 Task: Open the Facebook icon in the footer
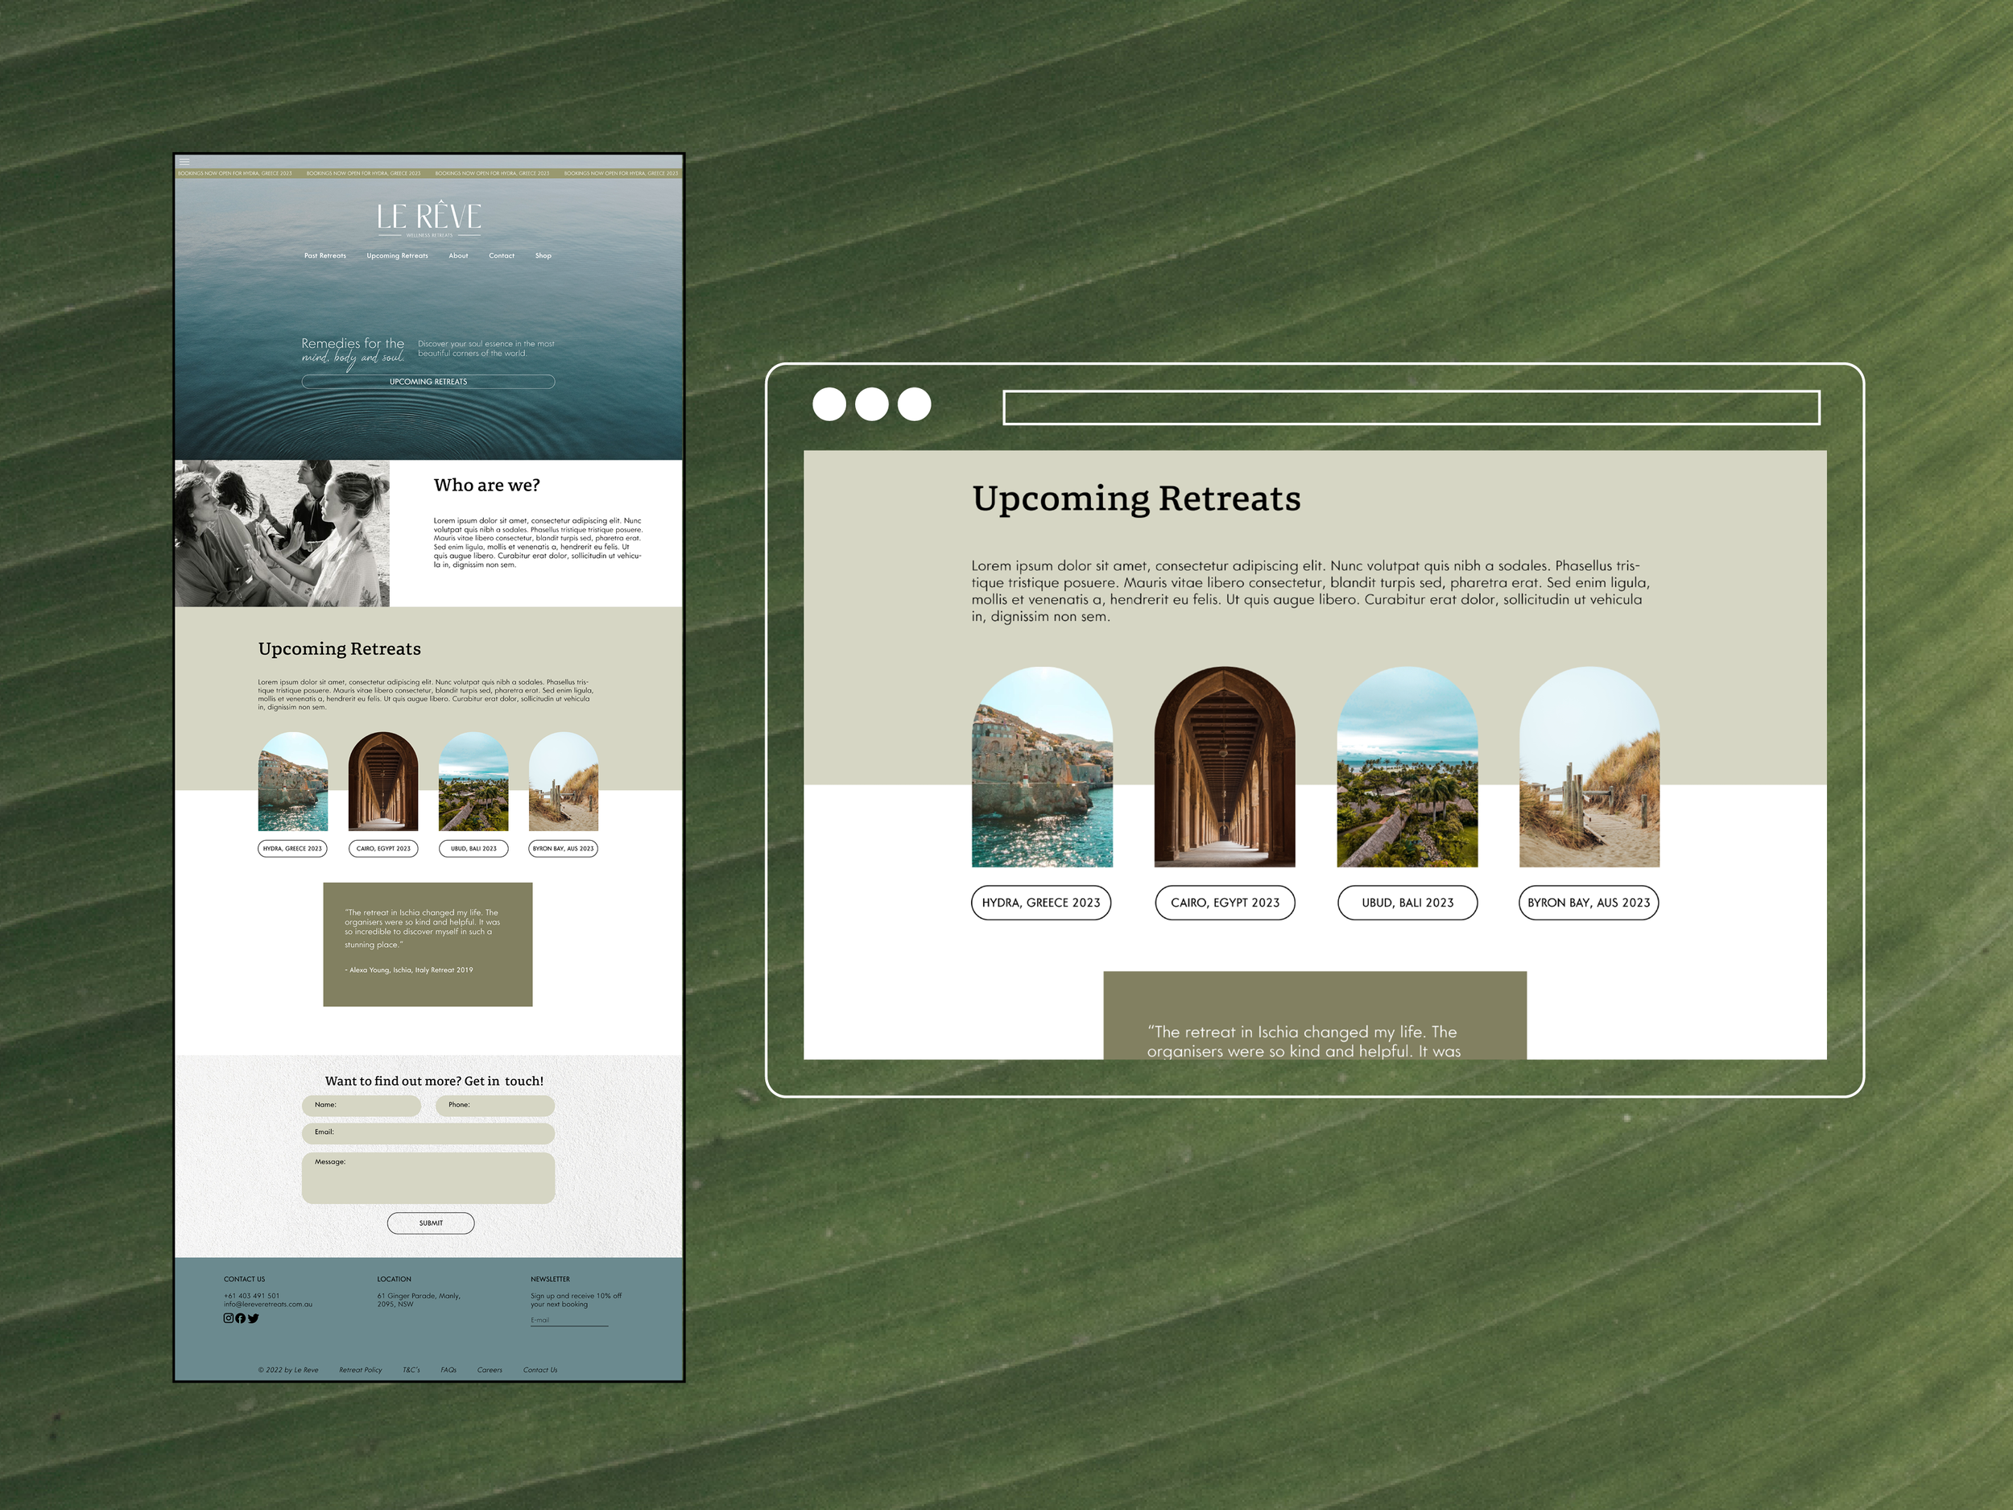click(x=240, y=1318)
